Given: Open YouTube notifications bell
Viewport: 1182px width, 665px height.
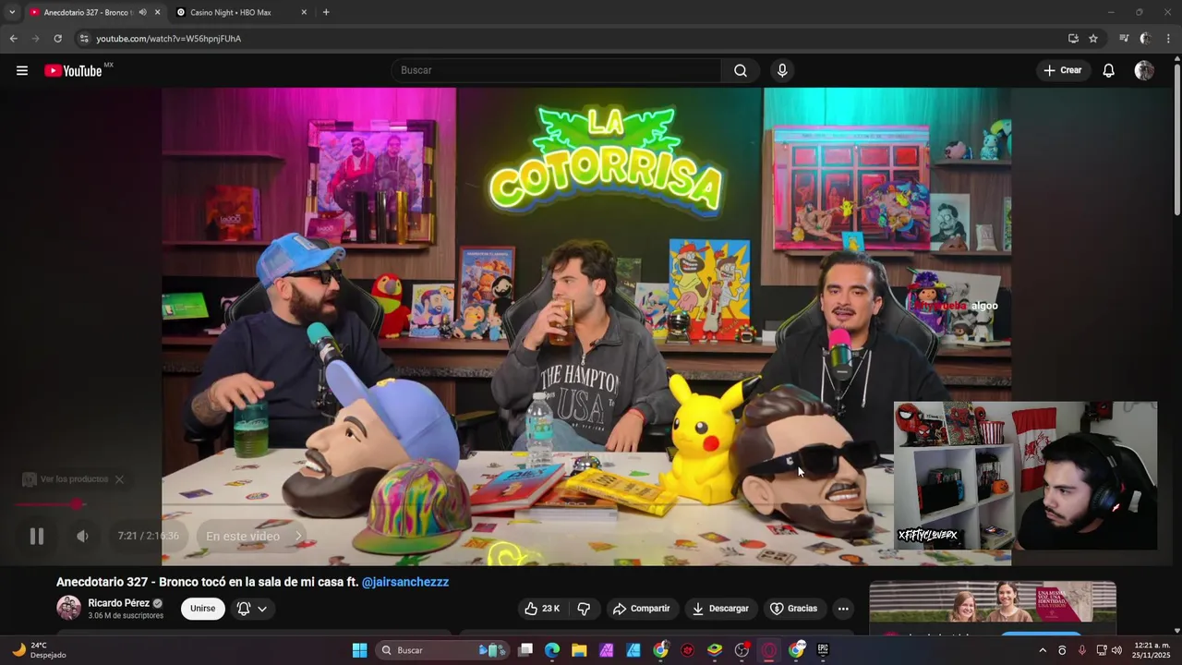Looking at the screenshot, I should (1108, 70).
